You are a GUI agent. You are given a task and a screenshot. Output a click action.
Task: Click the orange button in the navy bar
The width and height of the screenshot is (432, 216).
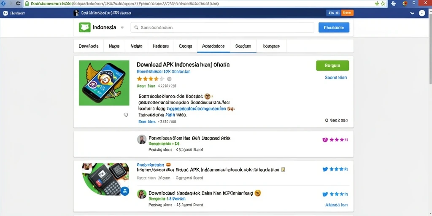347,13
